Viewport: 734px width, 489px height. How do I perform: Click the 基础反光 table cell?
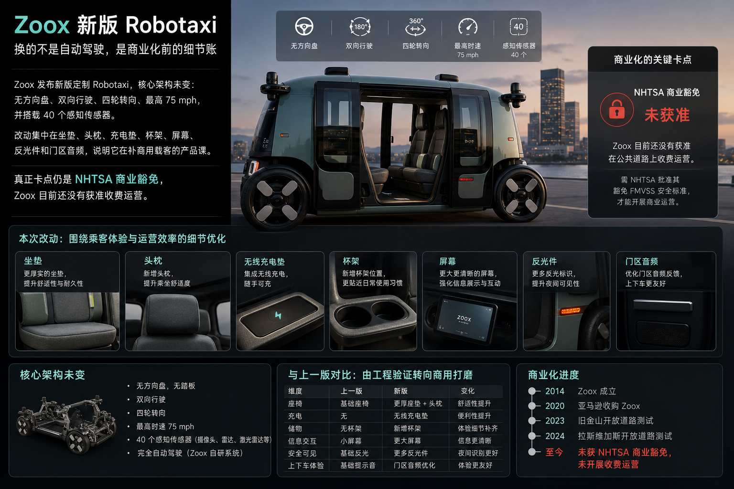click(355, 453)
